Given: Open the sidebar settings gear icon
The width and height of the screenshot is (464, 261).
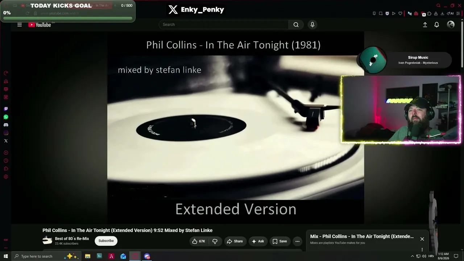Looking at the screenshot, I should point(6,177).
